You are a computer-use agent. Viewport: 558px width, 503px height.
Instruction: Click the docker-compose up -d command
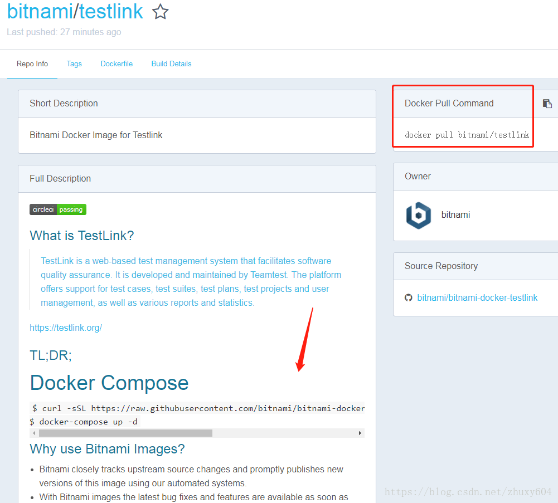(x=84, y=422)
